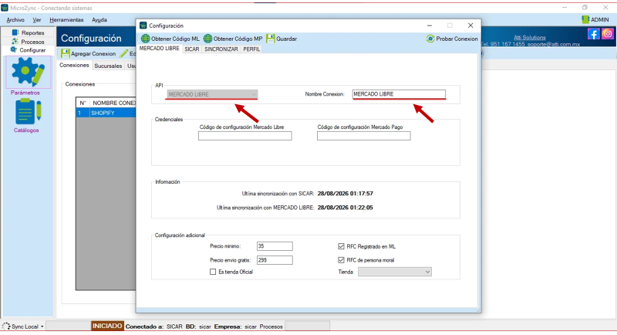Click the Obtener Código MP globe icon
Viewport: 617px width, 335px height.
coord(207,39)
